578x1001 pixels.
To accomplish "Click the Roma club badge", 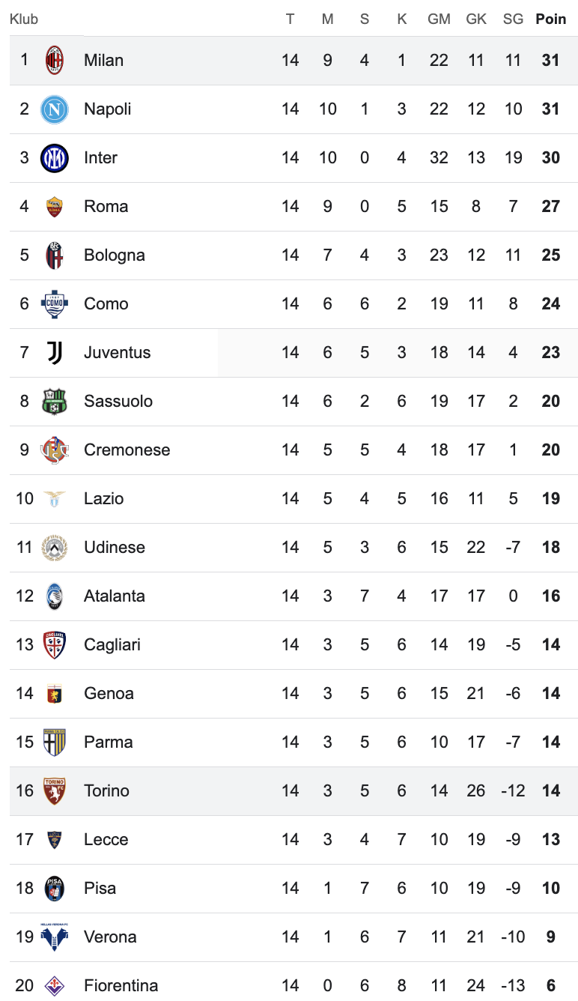I will pyautogui.click(x=55, y=206).
